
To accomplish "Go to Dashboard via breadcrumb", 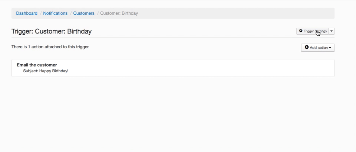I will [27, 13].
